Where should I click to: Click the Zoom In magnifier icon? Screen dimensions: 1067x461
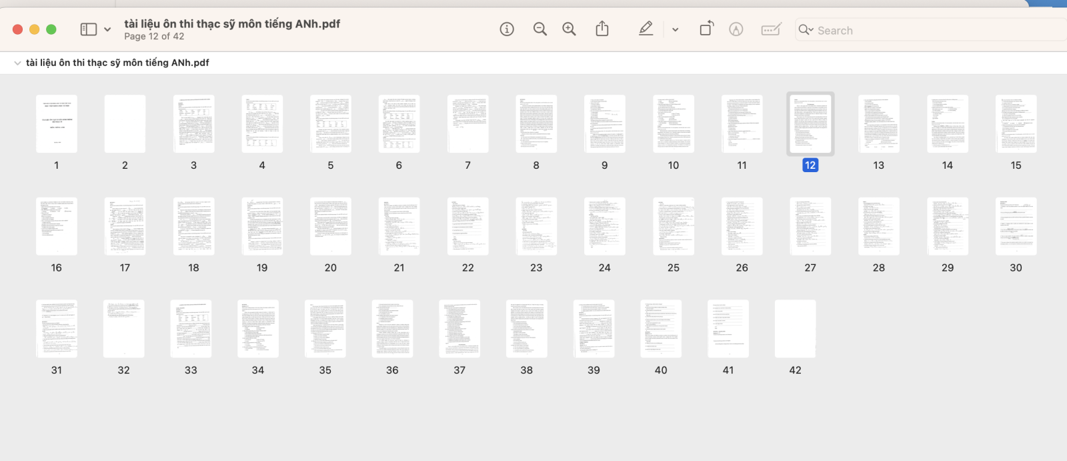click(569, 29)
